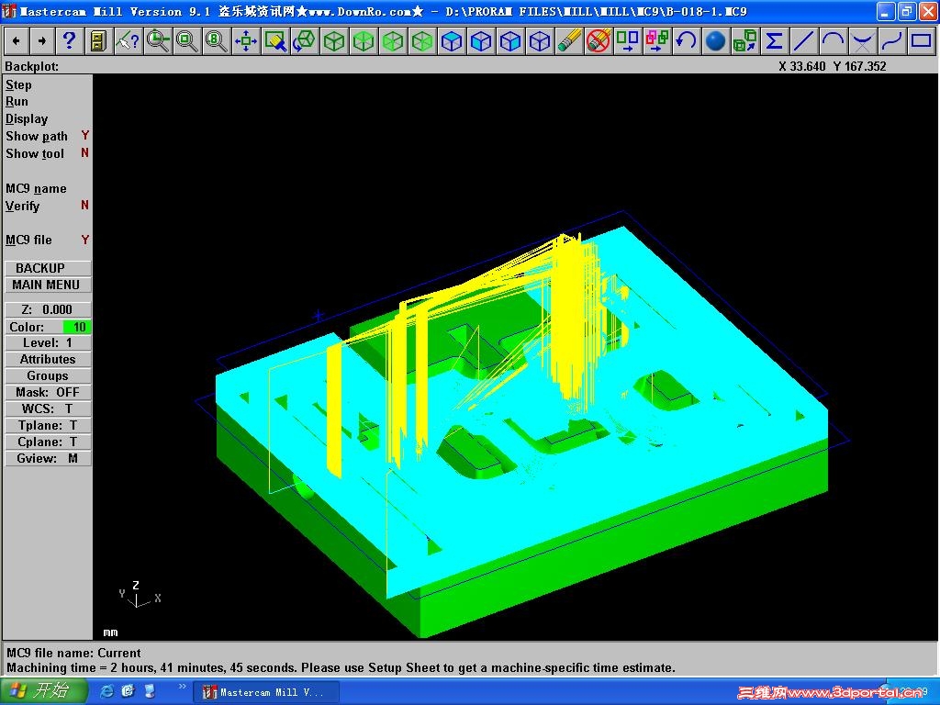940x705 pixels.
Task: Open Level: 1 setting
Action: pyautogui.click(x=48, y=342)
